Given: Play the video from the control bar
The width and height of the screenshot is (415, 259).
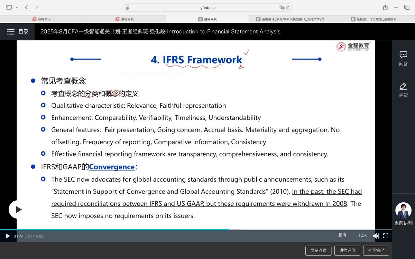Looking at the screenshot, I should coord(8,236).
